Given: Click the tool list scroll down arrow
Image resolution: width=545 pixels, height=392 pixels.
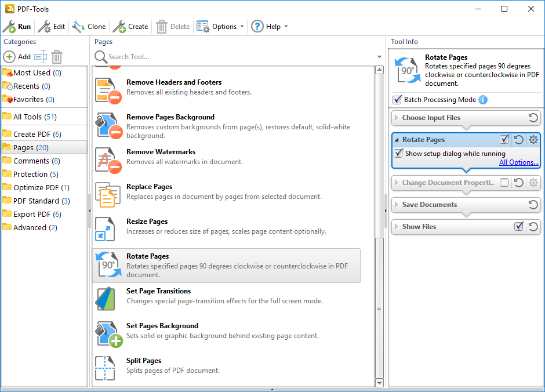Looking at the screenshot, I should pos(380,383).
